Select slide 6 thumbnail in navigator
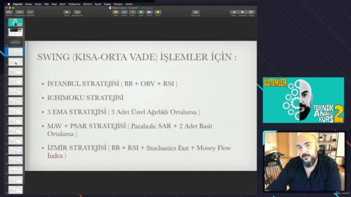The width and height of the screenshot is (351, 197). [x=15, y=72]
